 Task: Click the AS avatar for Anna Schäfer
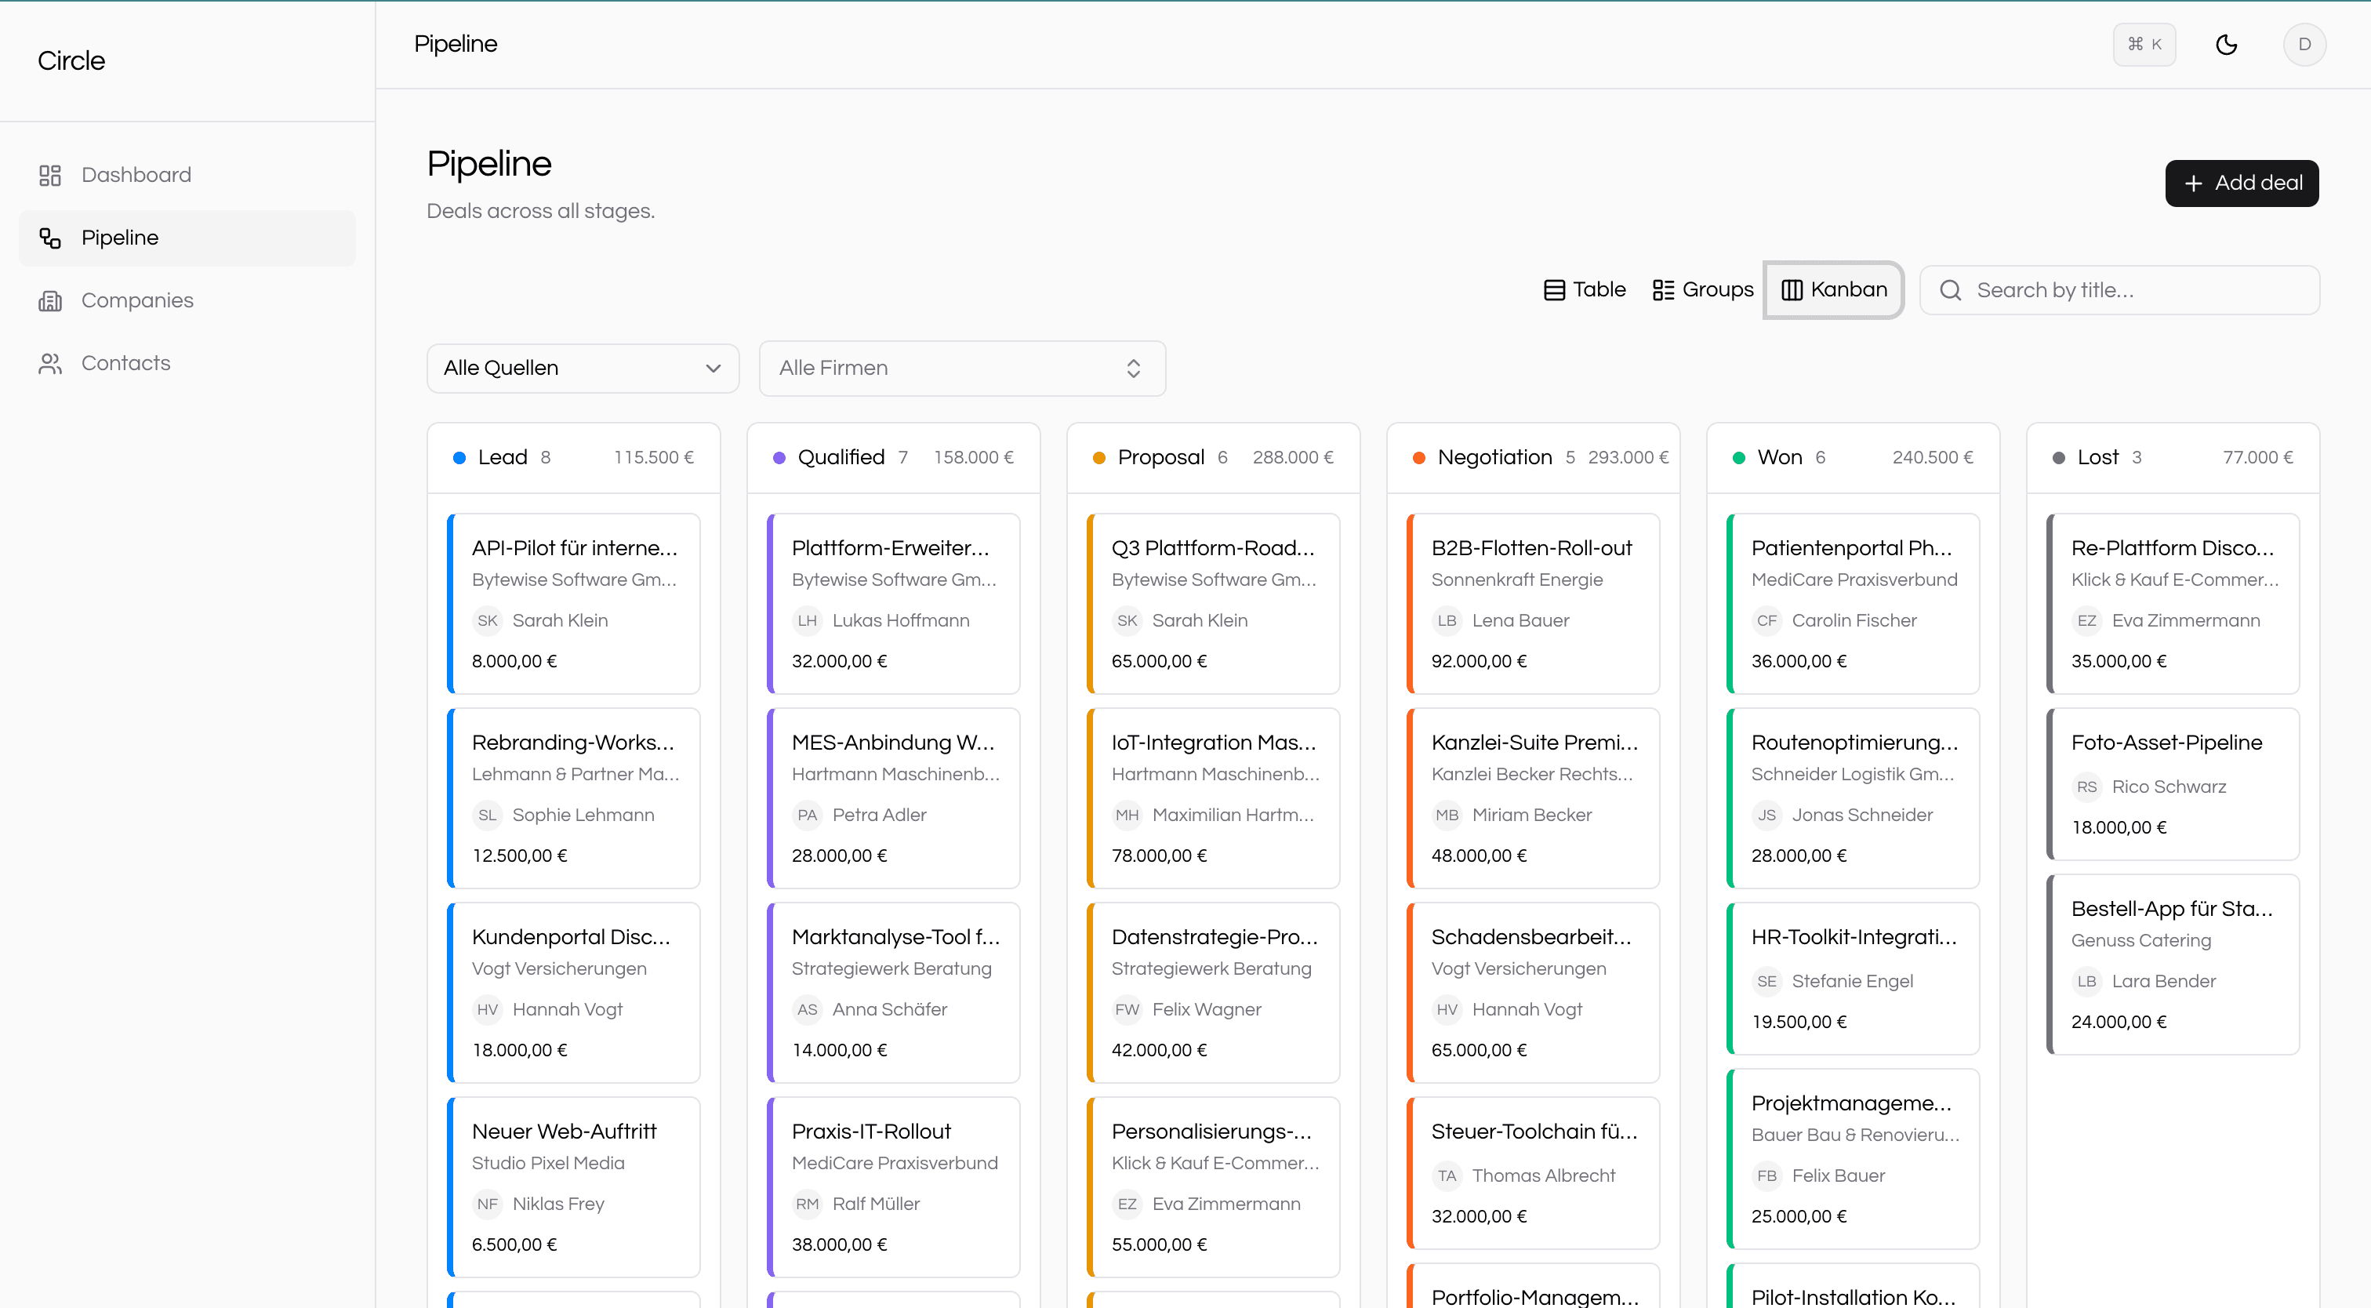[808, 1010]
